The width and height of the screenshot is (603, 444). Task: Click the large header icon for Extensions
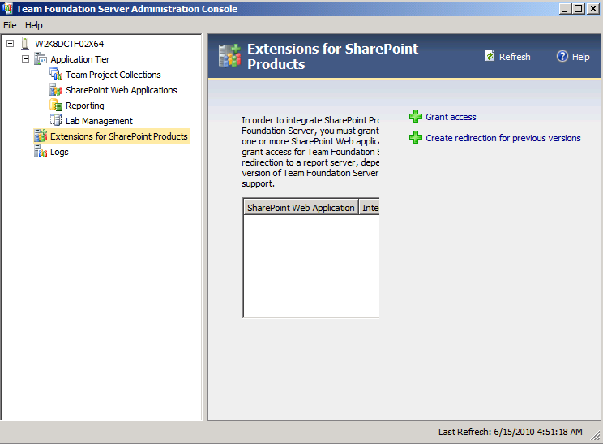[x=229, y=56]
